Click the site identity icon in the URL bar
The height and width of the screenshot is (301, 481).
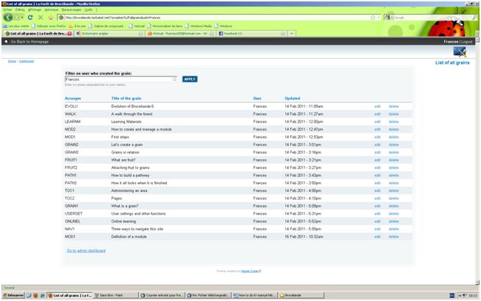click(61, 18)
